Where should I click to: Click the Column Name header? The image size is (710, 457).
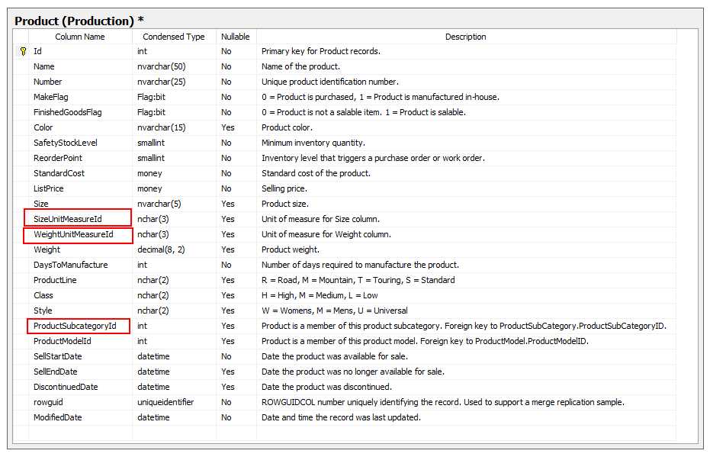pos(80,37)
